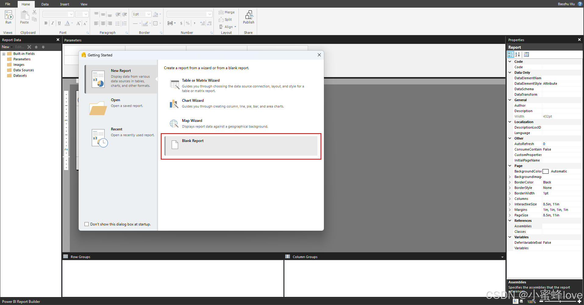This screenshot has height=305, width=584.
Task: Apply bulleted list formatting
Action: point(118,23)
